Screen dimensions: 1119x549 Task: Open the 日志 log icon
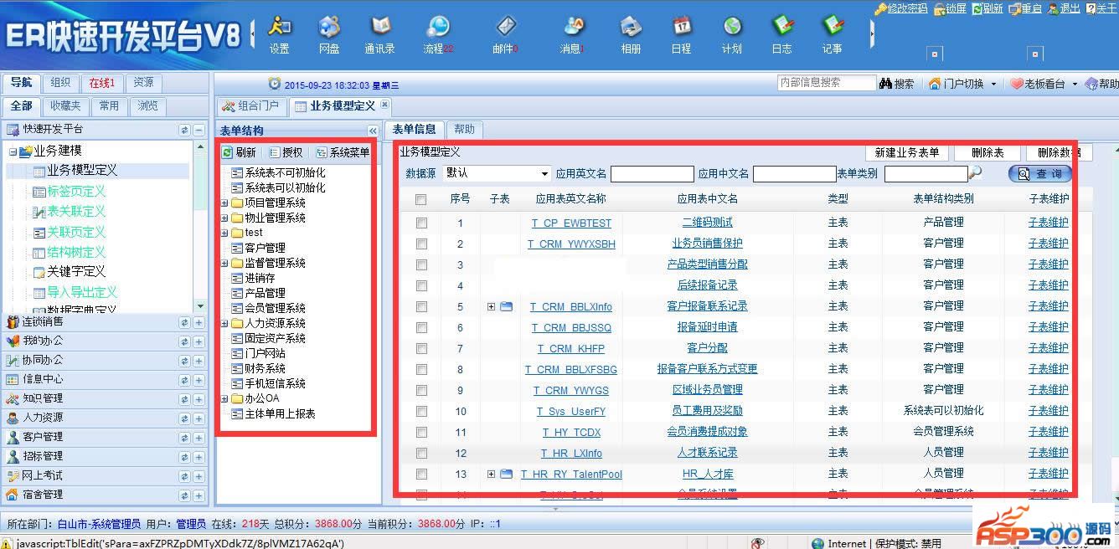point(782,35)
